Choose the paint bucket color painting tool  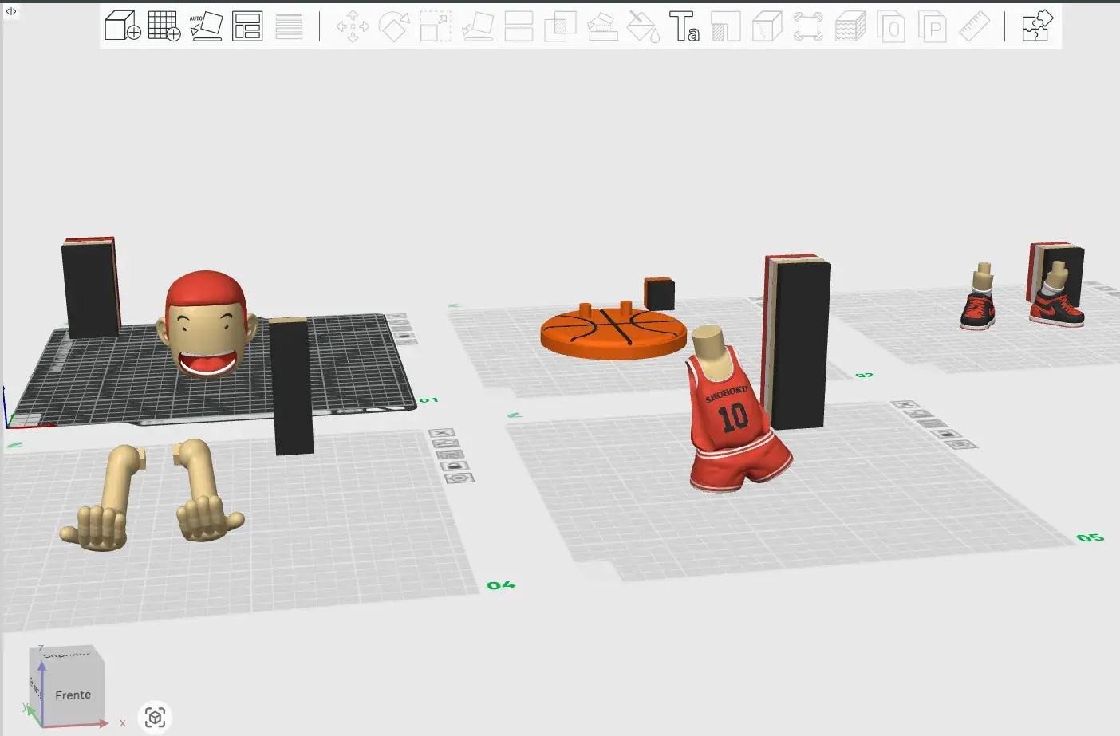point(643,26)
